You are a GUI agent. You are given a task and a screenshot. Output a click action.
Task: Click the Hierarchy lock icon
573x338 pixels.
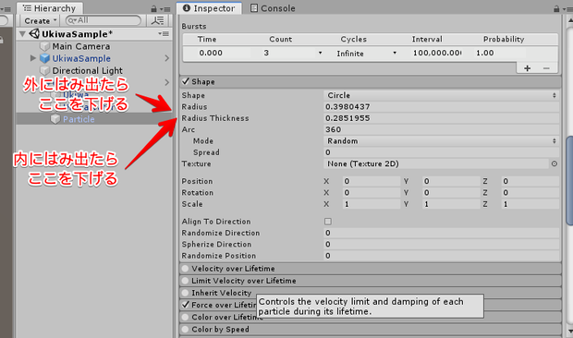(153, 8)
